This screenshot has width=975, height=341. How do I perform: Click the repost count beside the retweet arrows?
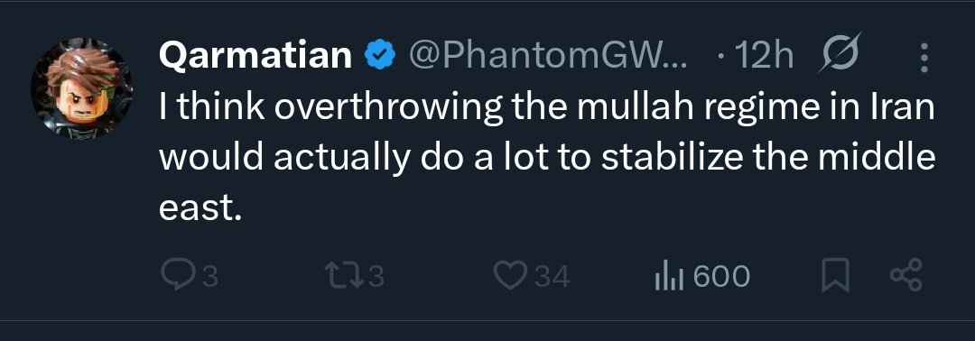[376, 276]
